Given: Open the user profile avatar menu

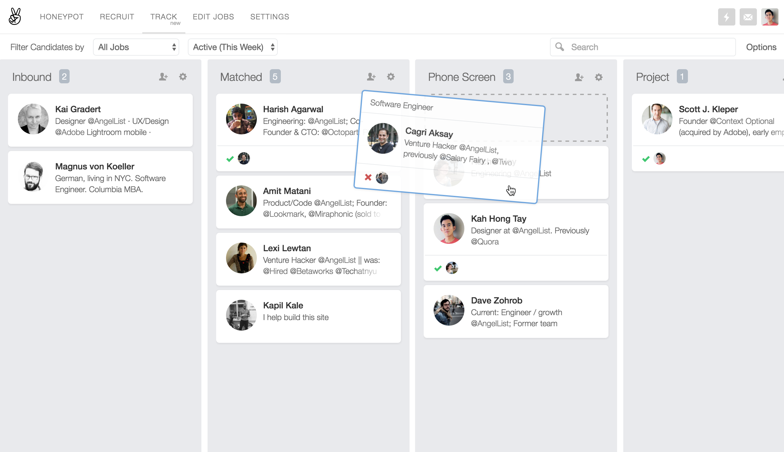Looking at the screenshot, I should (x=770, y=17).
